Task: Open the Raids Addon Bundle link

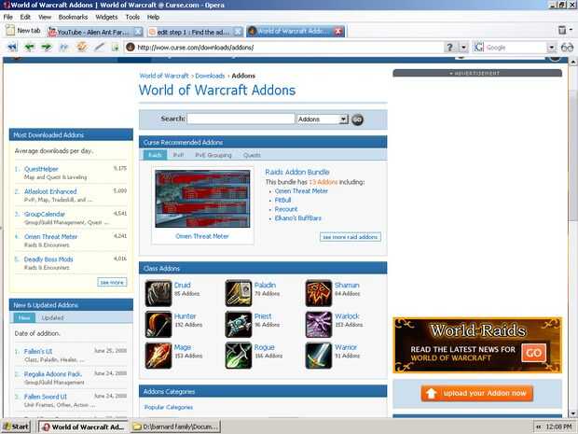Action: (297, 172)
